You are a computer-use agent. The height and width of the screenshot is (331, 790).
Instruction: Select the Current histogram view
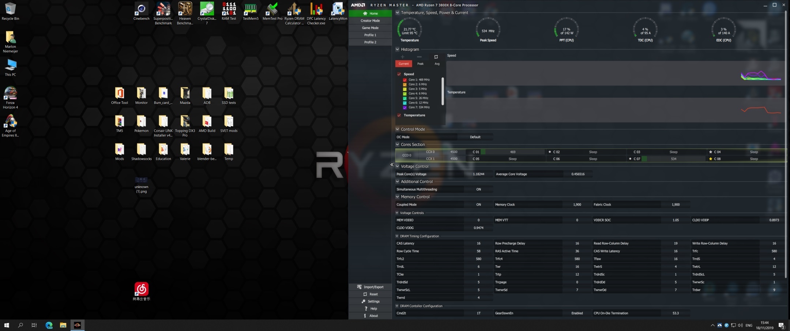coord(404,64)
